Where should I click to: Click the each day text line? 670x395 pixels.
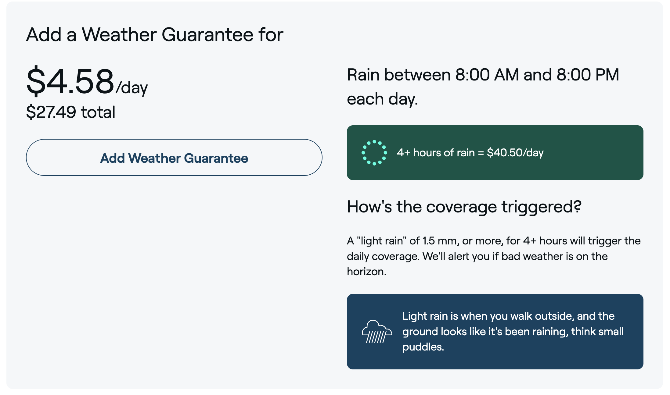(x=382, y=99)
